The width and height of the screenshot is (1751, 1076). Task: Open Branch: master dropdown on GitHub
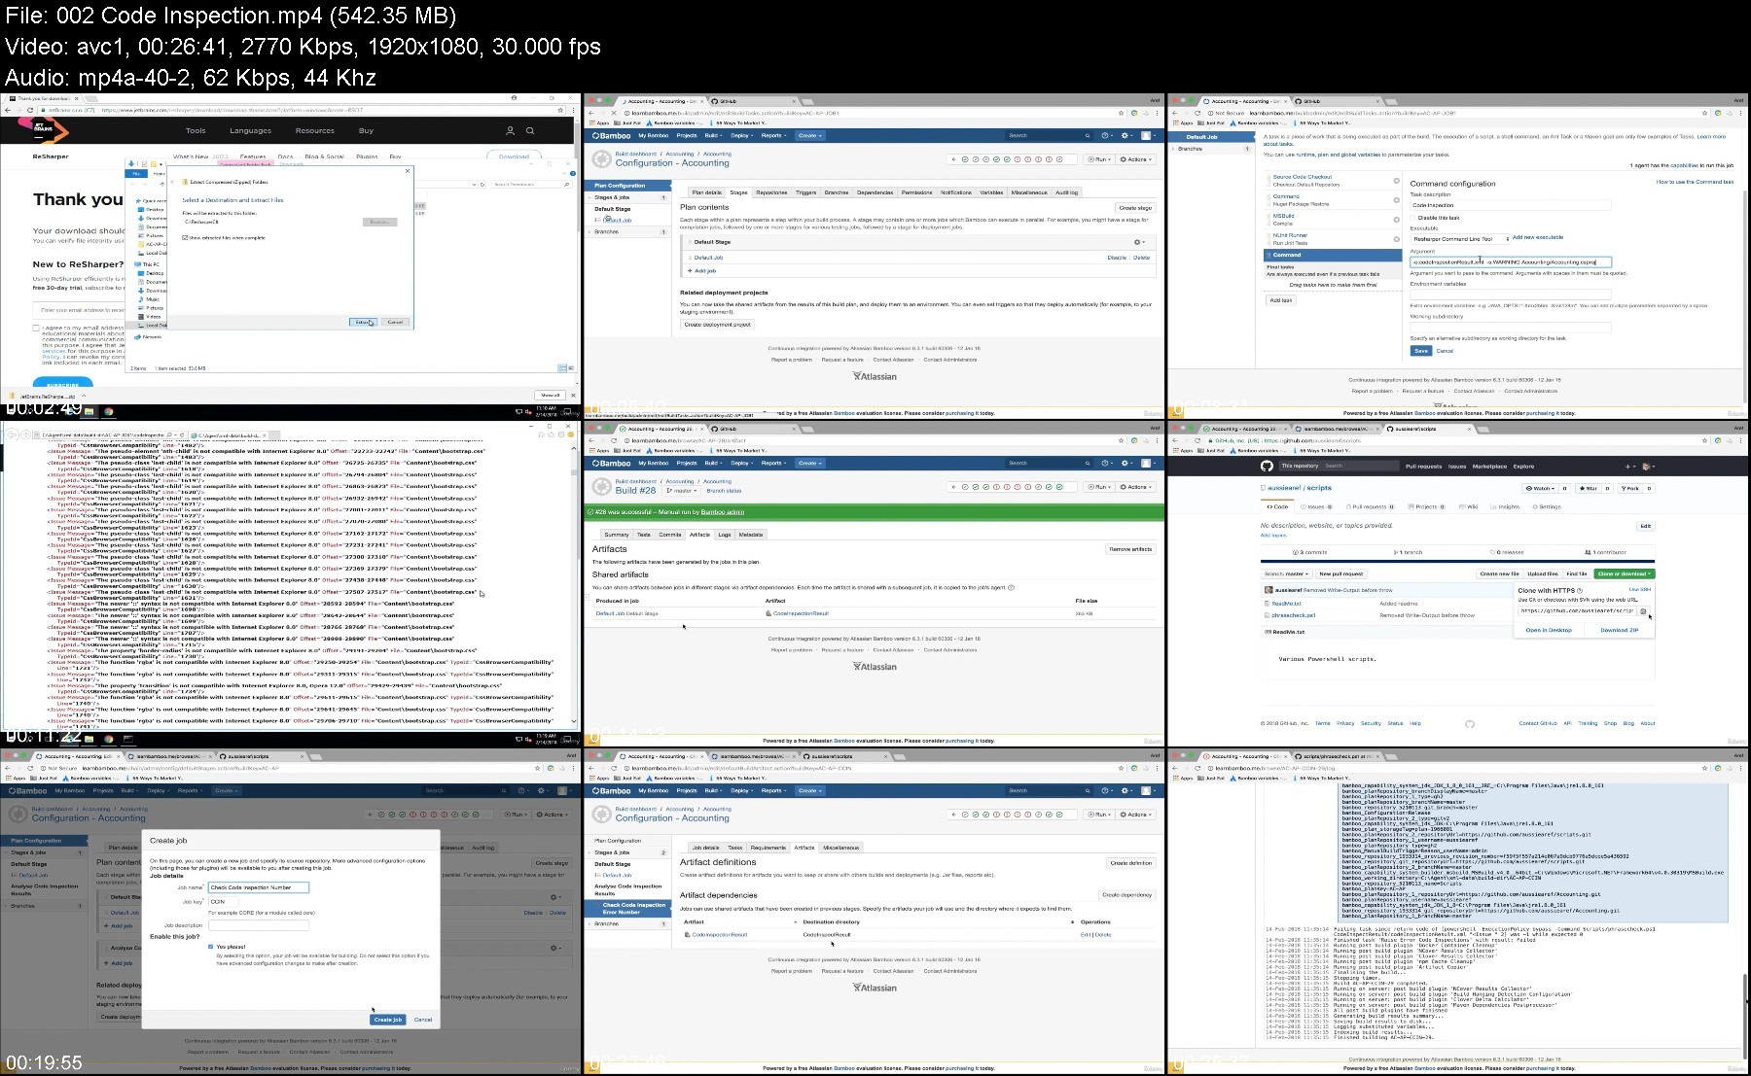(1286, 573)
